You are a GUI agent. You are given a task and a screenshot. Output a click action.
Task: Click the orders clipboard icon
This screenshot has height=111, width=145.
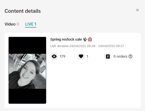tap(108, 56)
